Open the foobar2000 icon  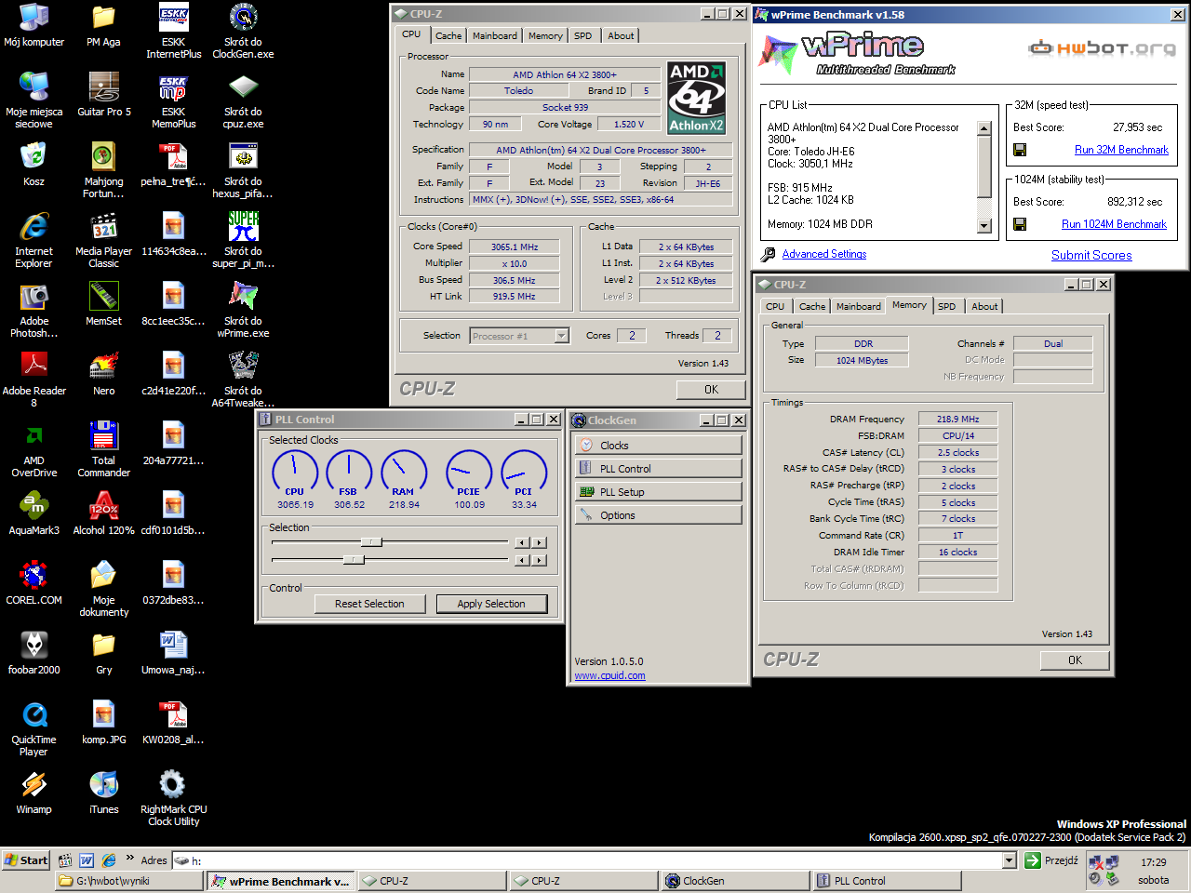(x=33, y=653)
